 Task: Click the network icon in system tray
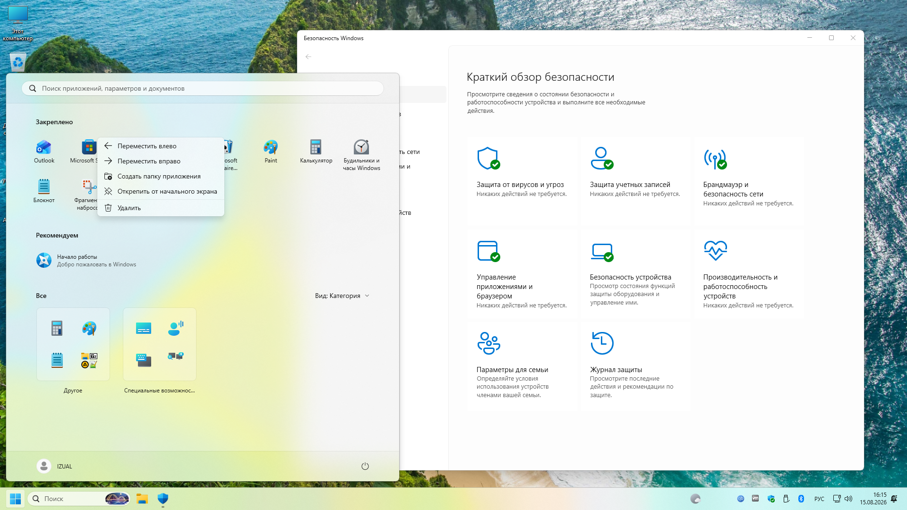coord(837,499)
